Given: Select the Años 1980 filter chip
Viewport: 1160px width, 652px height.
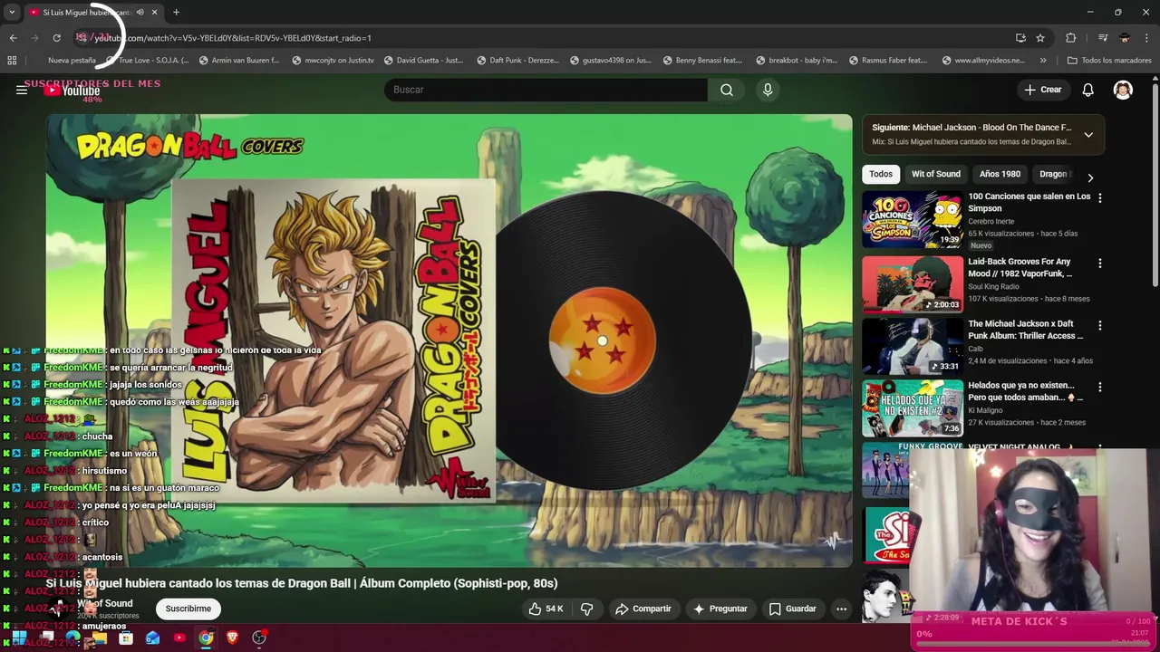Looking at the screenshot, I should coord(1000,174).
